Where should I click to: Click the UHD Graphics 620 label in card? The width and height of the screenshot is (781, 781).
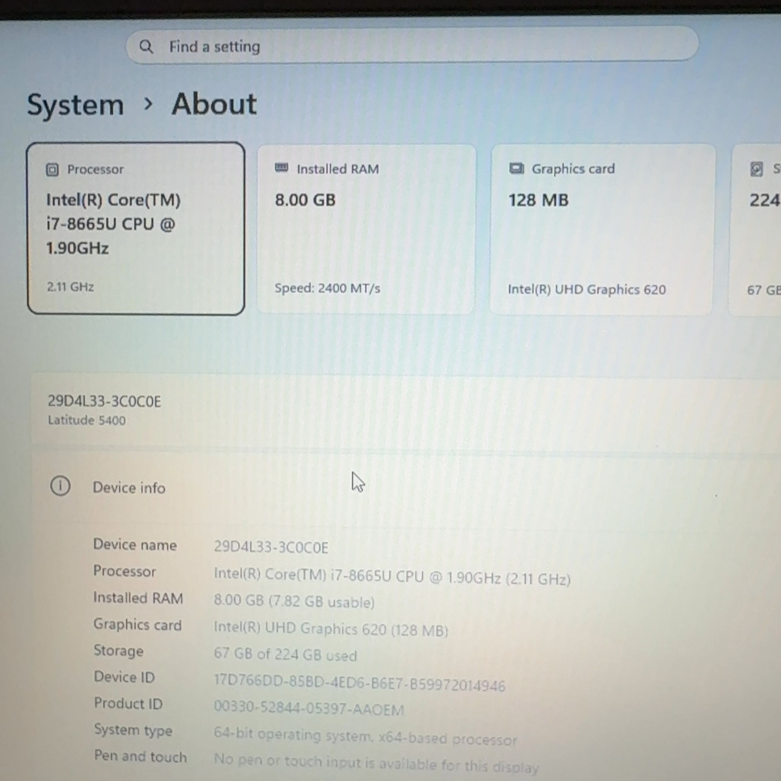point(587,289)
